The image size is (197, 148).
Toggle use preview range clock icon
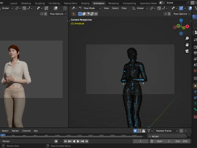pos(152,141)
